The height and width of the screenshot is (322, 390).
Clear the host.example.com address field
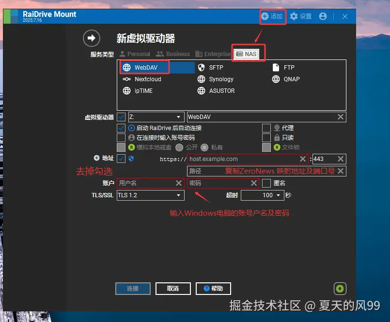click(303, 159)
